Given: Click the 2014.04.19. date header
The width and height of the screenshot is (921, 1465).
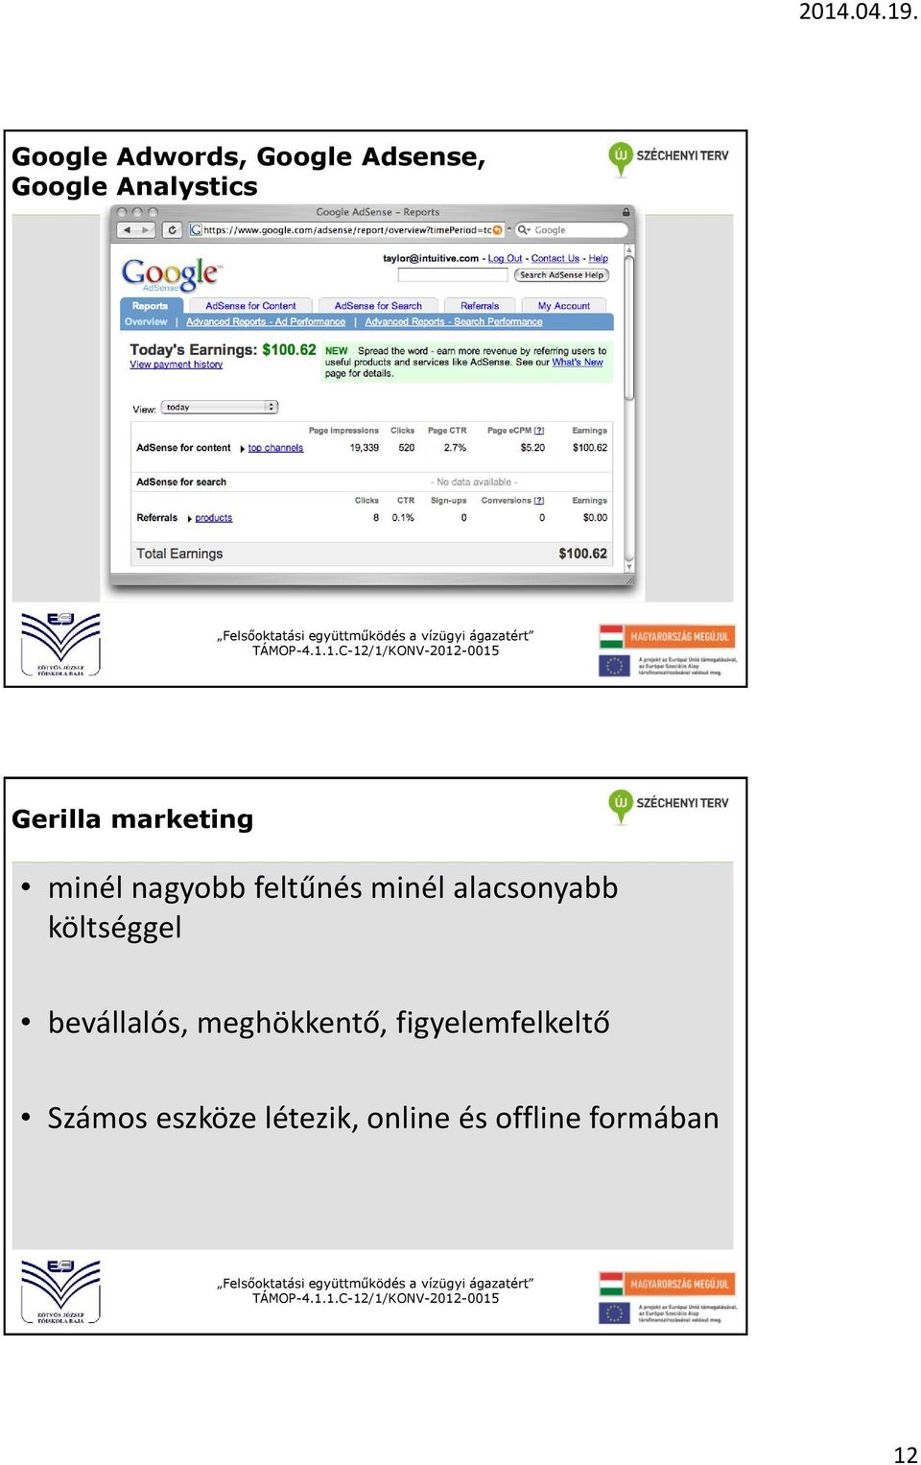Looking at the screenshot, I should tap(859, 12).
